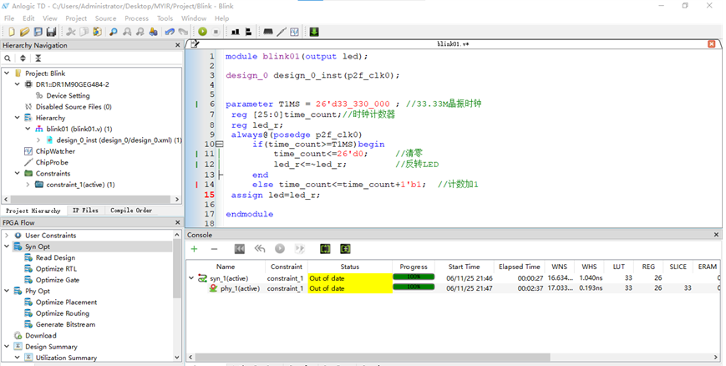Click syn_1 progress bar at 100%

(x=414, y=277)
